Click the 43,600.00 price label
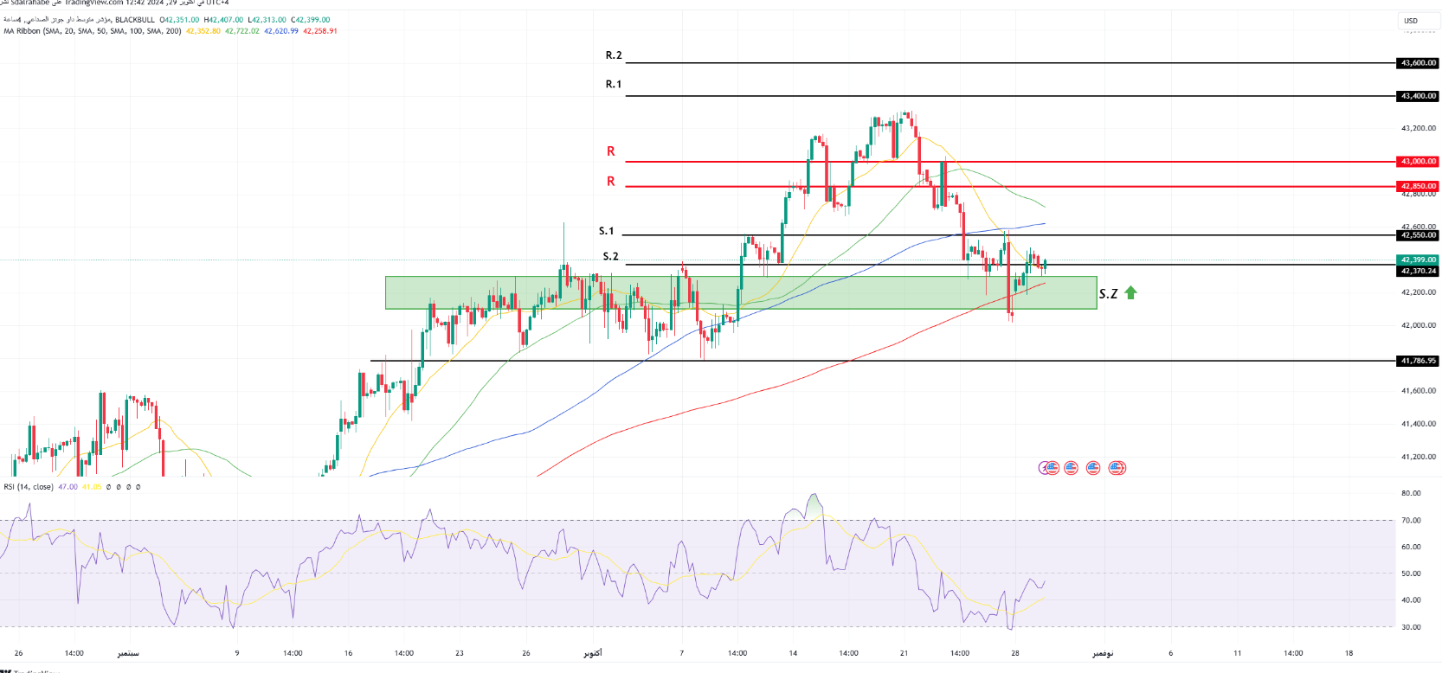 point(1419,63)
